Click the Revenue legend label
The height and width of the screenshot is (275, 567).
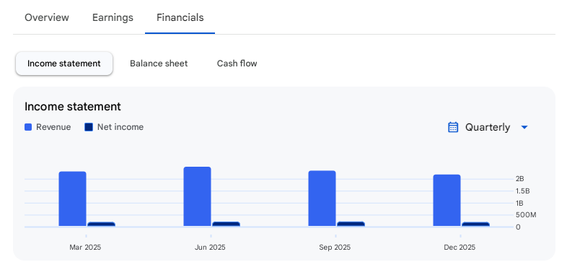pos(53,127)
